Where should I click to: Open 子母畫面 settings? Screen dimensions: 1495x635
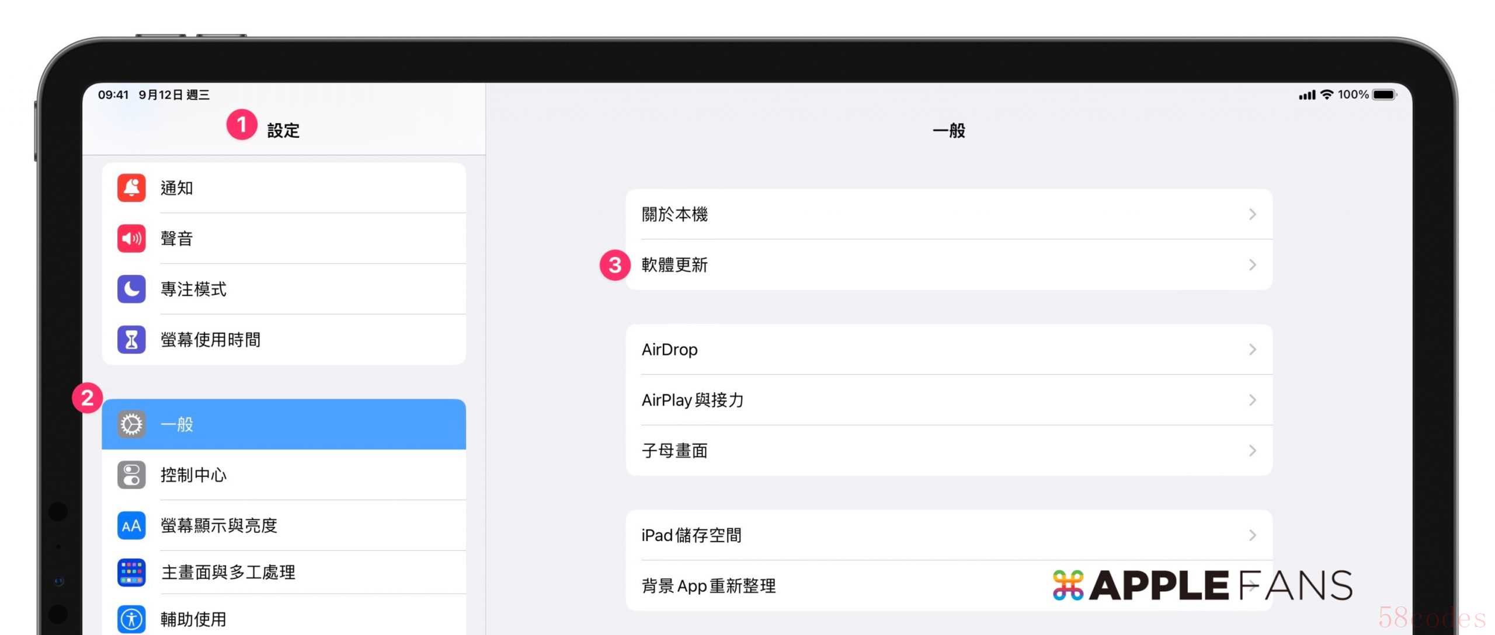coord(675,451)
